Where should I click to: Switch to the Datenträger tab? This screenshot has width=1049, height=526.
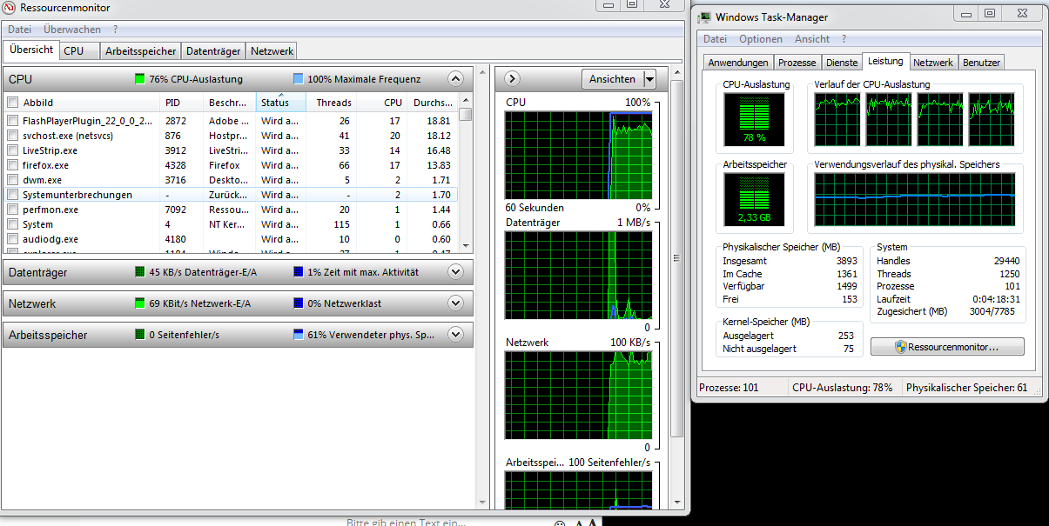click(213, 51)
